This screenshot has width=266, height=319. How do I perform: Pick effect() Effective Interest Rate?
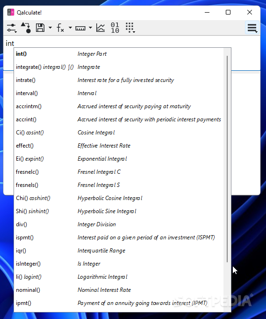[x=120, y=146]
